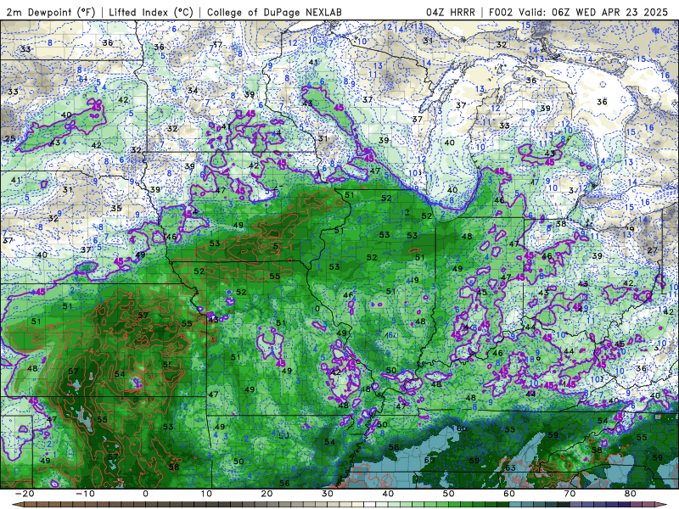Click the dewpoint value 38 on the map

pyautogui.click(x=561, y=224)
